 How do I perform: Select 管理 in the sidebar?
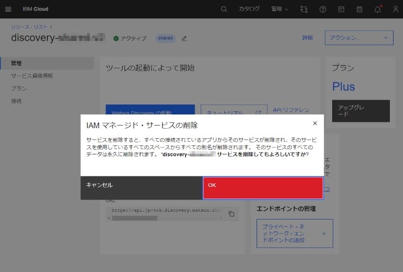(x=47, y=63)
